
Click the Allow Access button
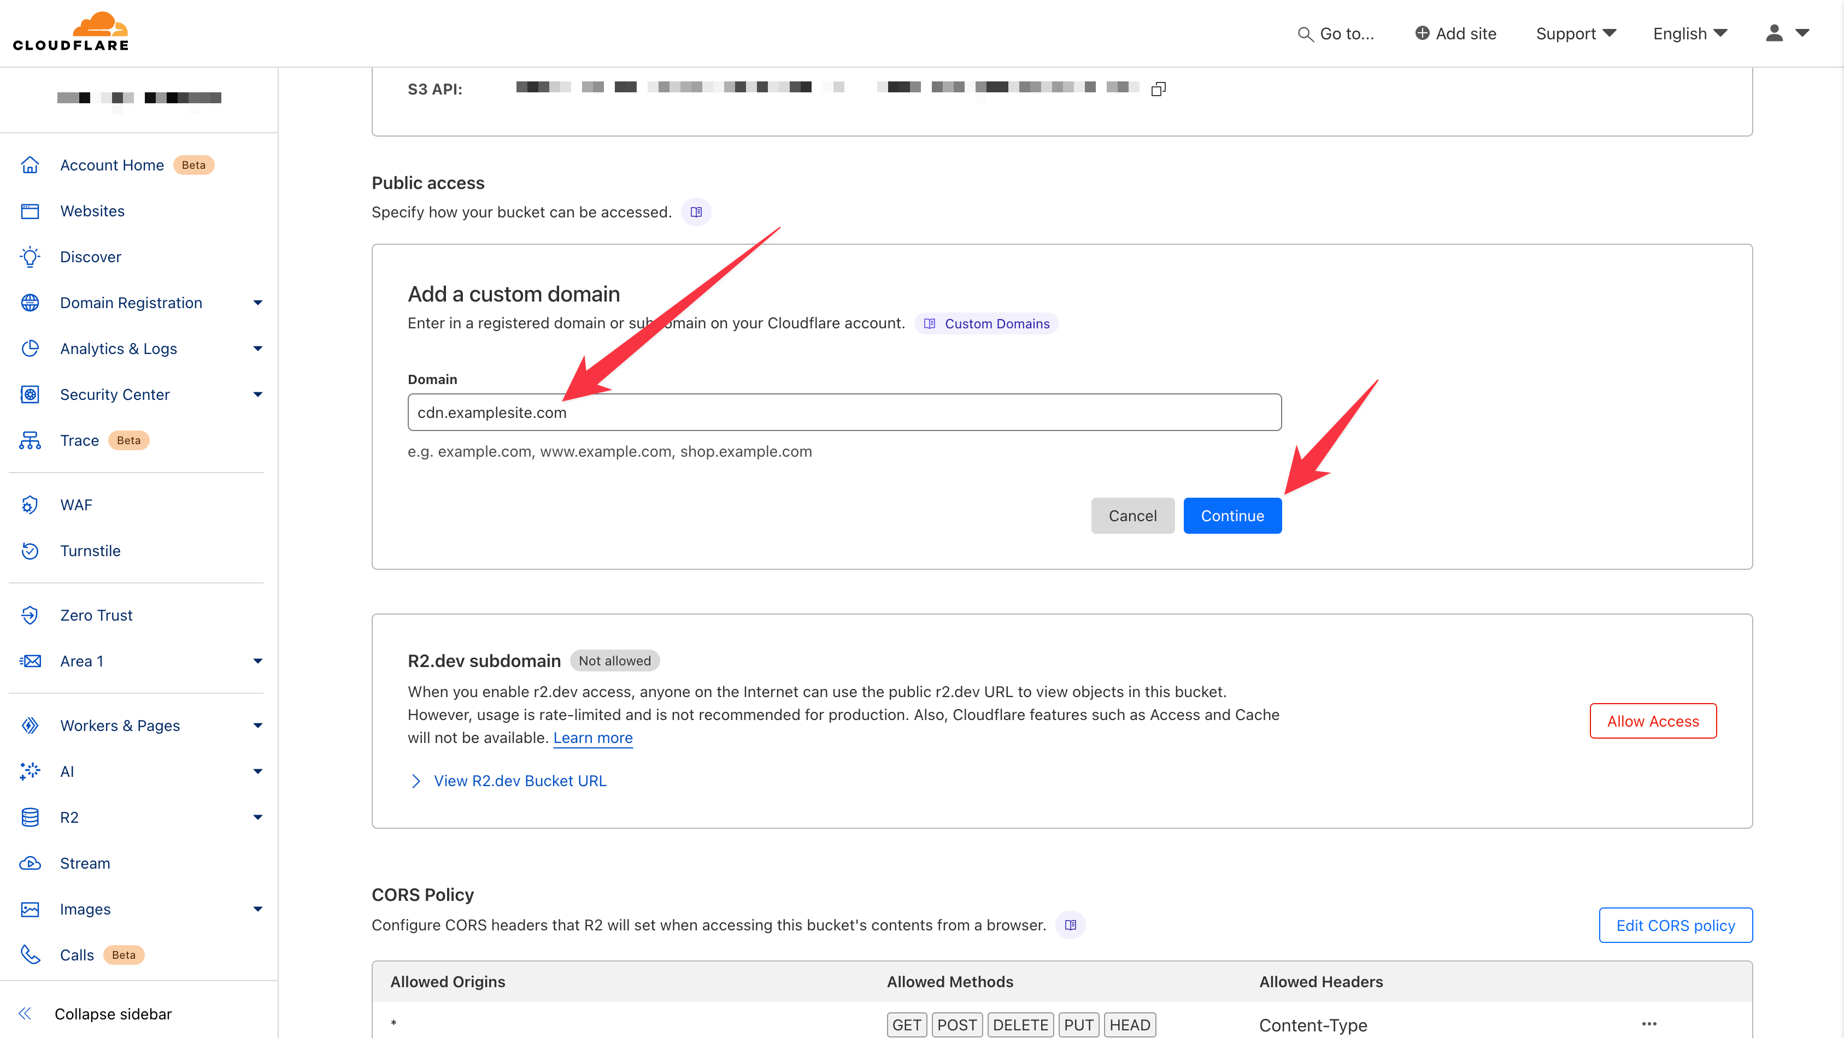click(1653, 721)
